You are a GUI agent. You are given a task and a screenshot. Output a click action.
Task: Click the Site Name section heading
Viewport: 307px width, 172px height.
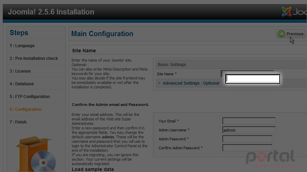coord(84,51)
